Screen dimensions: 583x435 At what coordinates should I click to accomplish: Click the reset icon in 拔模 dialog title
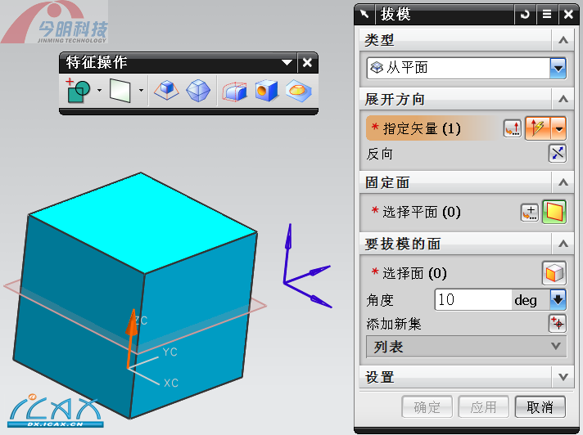525,15
